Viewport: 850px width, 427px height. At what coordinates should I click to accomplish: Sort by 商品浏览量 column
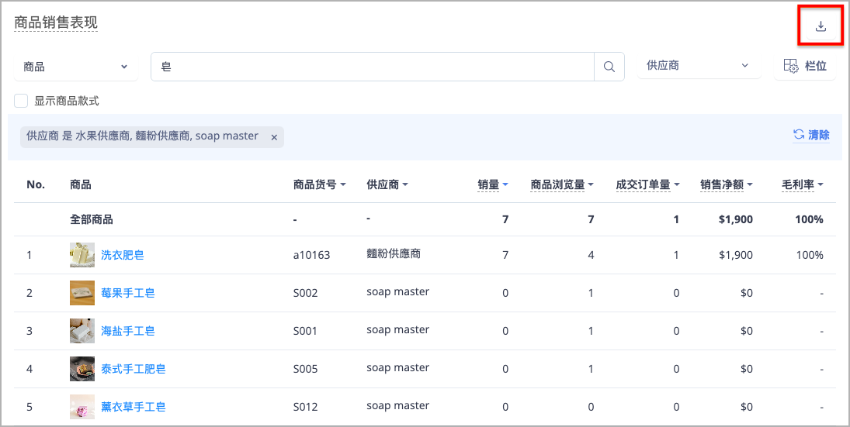click(562, 184)
